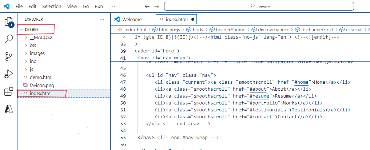Click ul.social breadcrumb segment
Screen dimensions: 370x150
(x=354, y=29)
